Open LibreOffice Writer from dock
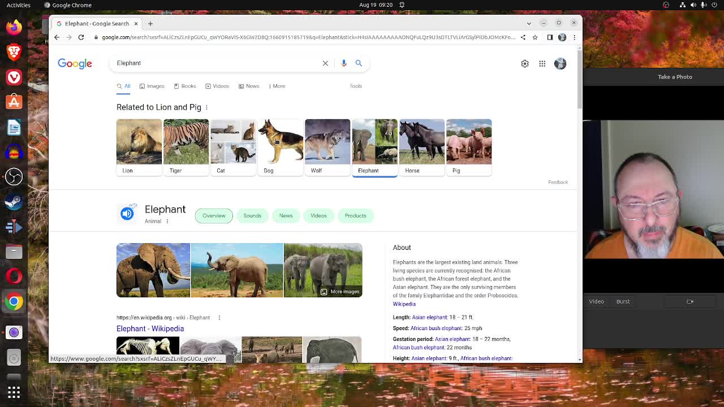Screen dimensions: 724x407 point(14,127)
